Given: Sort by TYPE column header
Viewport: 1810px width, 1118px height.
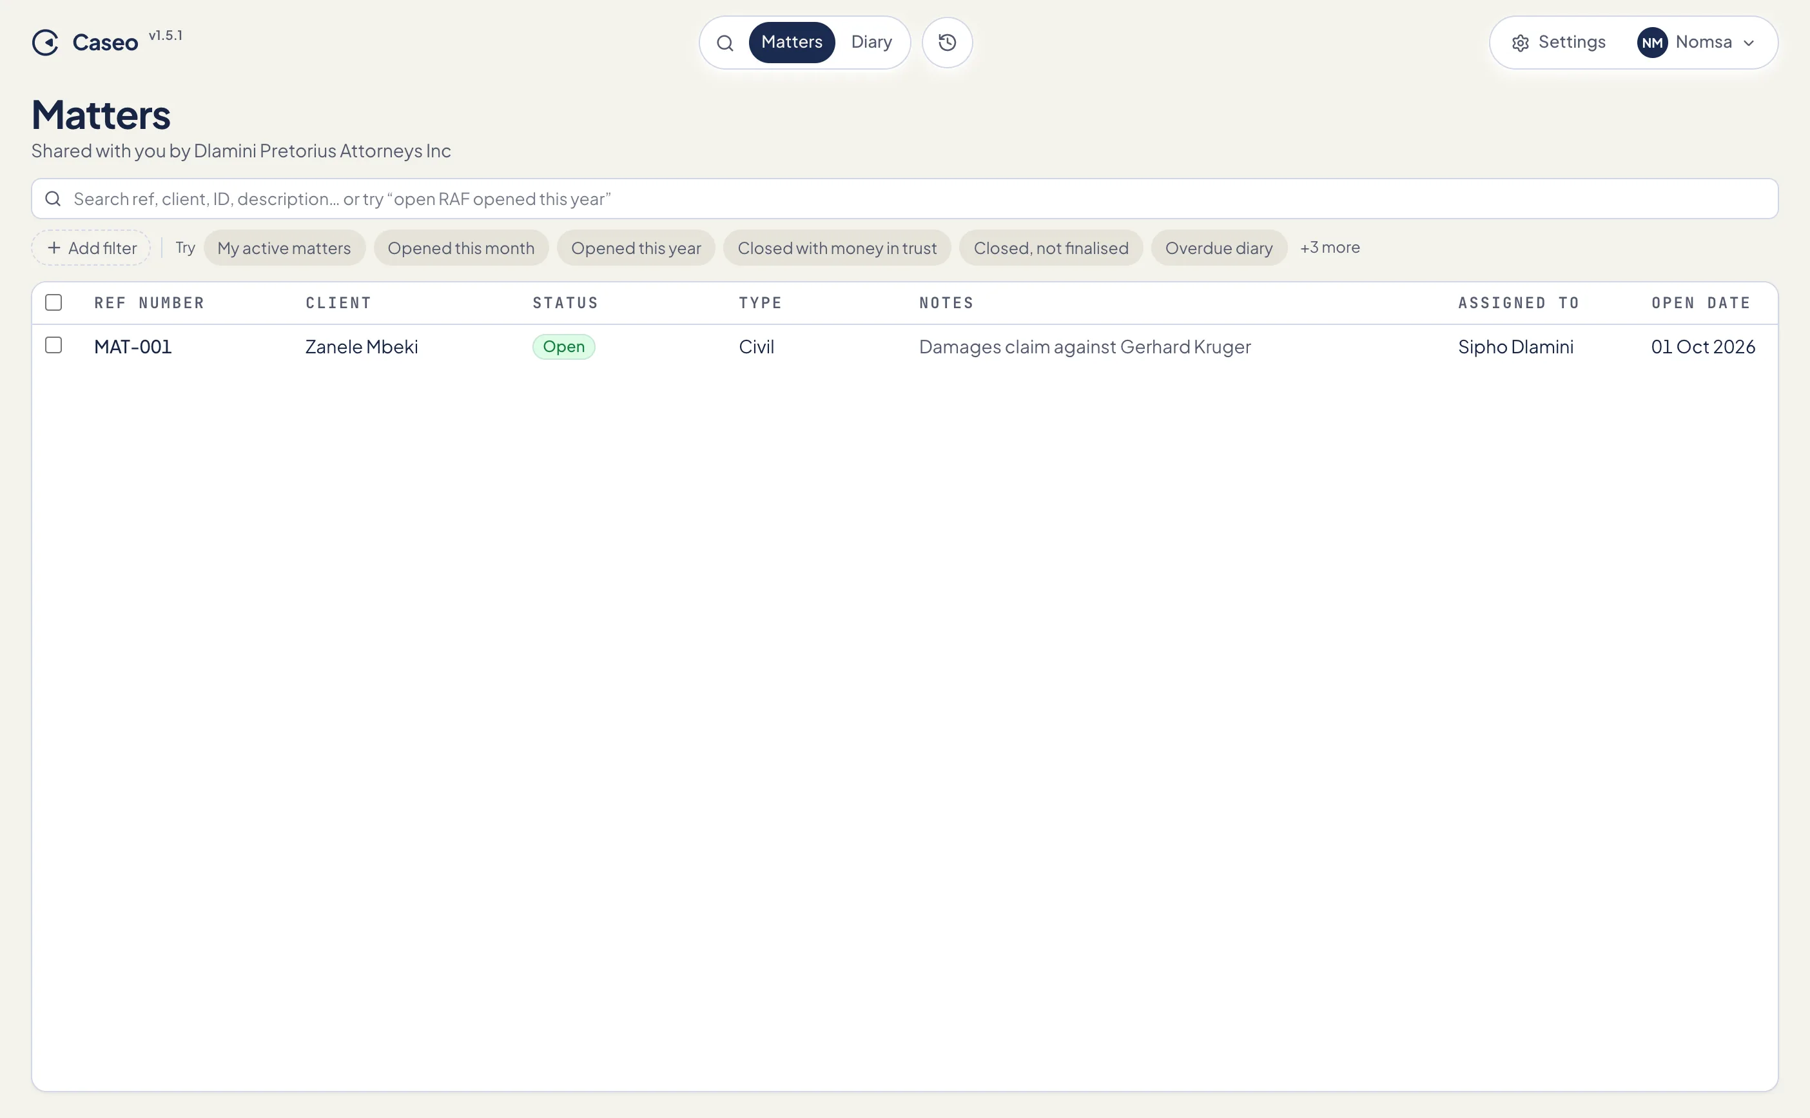Looking at the screenshot, I should click(761, 302).
